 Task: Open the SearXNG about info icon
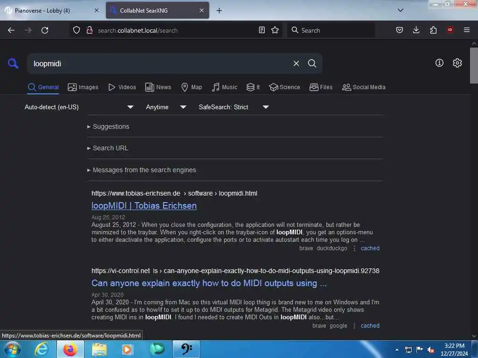(x=439, y=63)
